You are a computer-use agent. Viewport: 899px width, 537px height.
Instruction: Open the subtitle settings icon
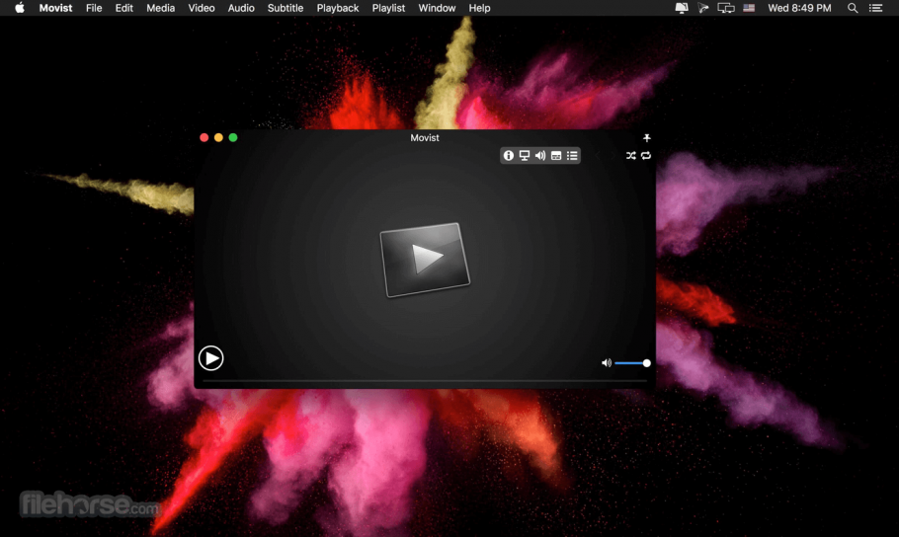tap(556, 156)
